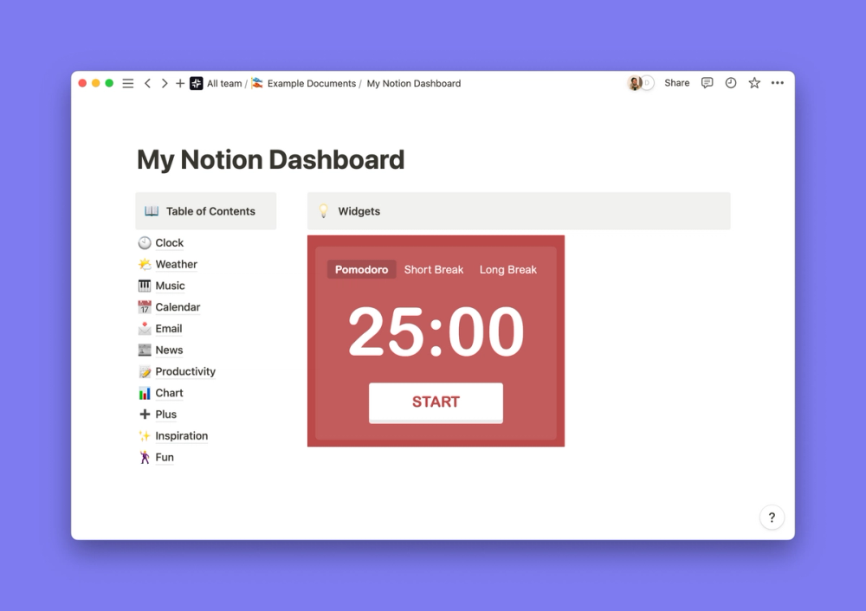Screen dimensions: 866x611
Task: Navigate forward with the right chevron
Action: pos(165,83)
